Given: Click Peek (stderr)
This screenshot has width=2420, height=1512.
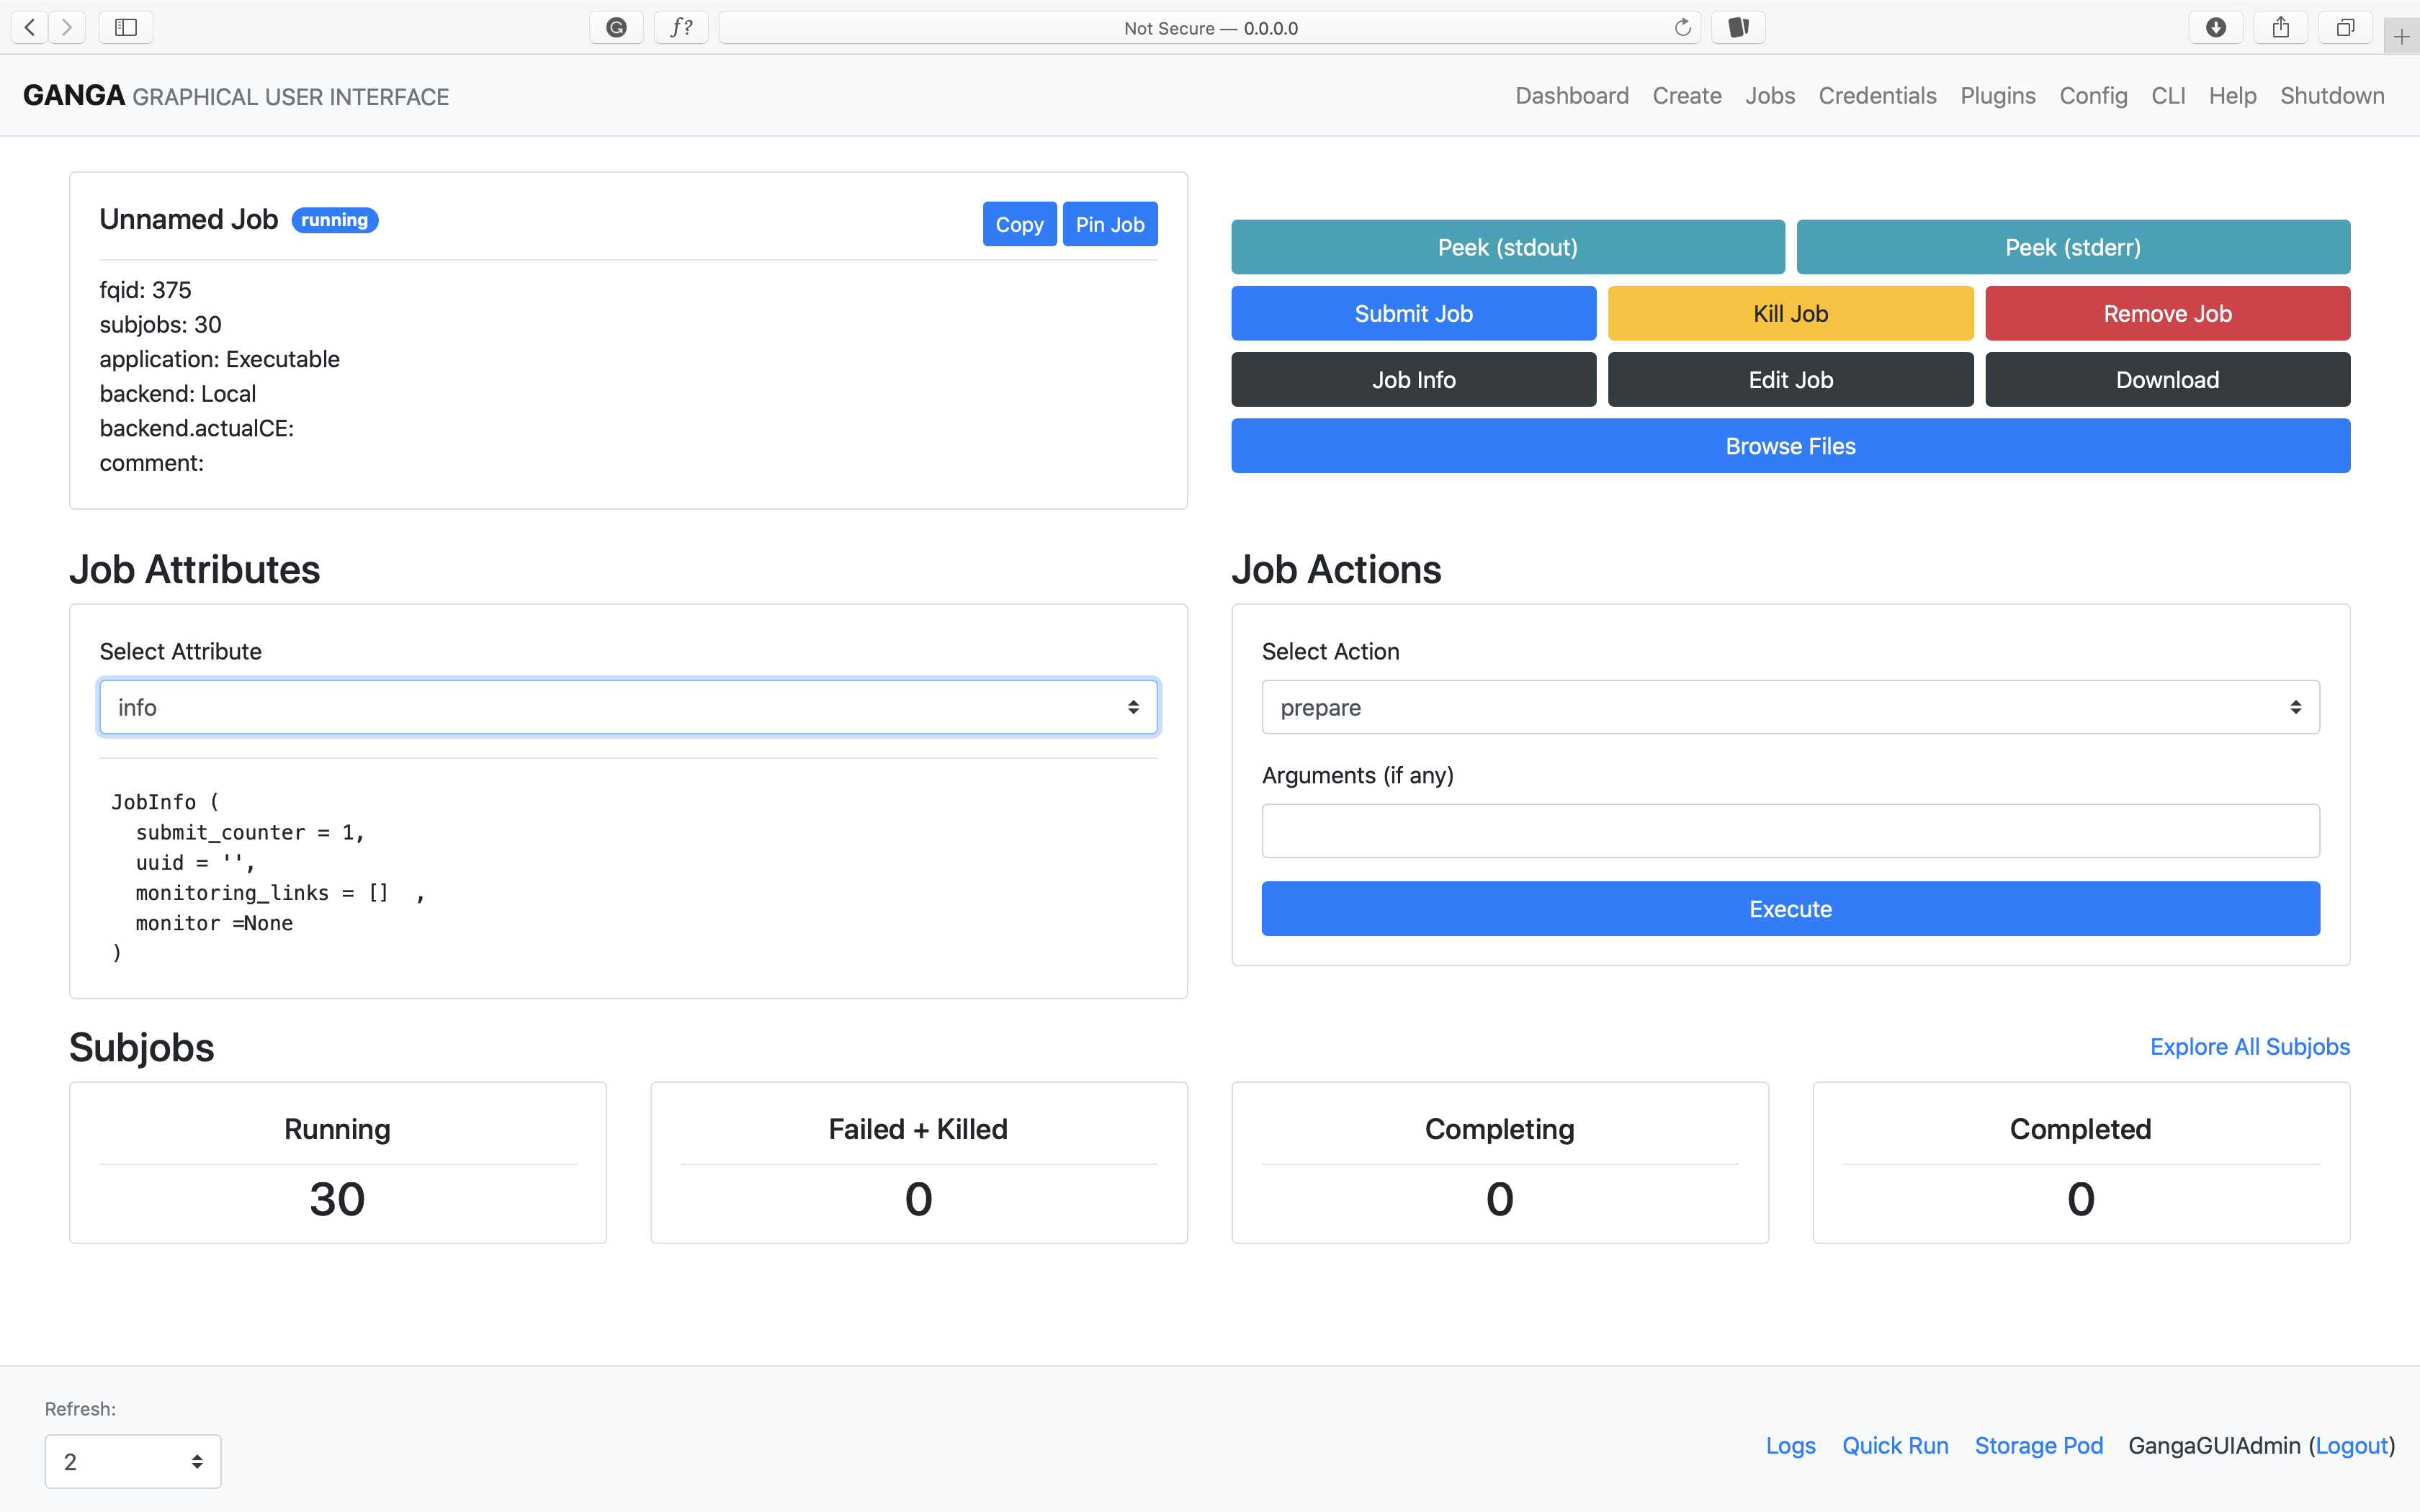Looking at the screenshot, I should [x=2073, y=247].
